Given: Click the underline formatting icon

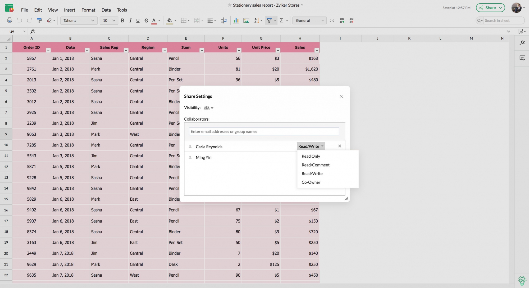Looking at the screenshot, I should 138,21.
